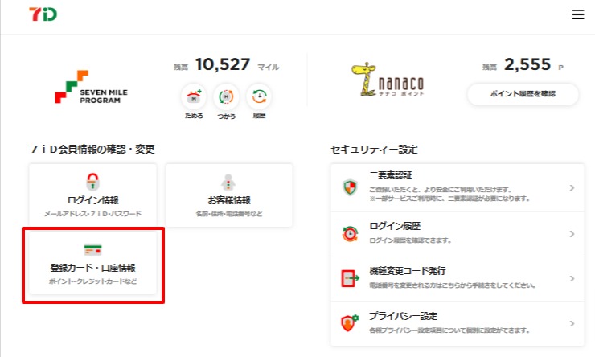Image resolution: width=595 pixels, height=357 pixels.
Task: Tap the ためる earn miles icon
Action: coord(194,98)
